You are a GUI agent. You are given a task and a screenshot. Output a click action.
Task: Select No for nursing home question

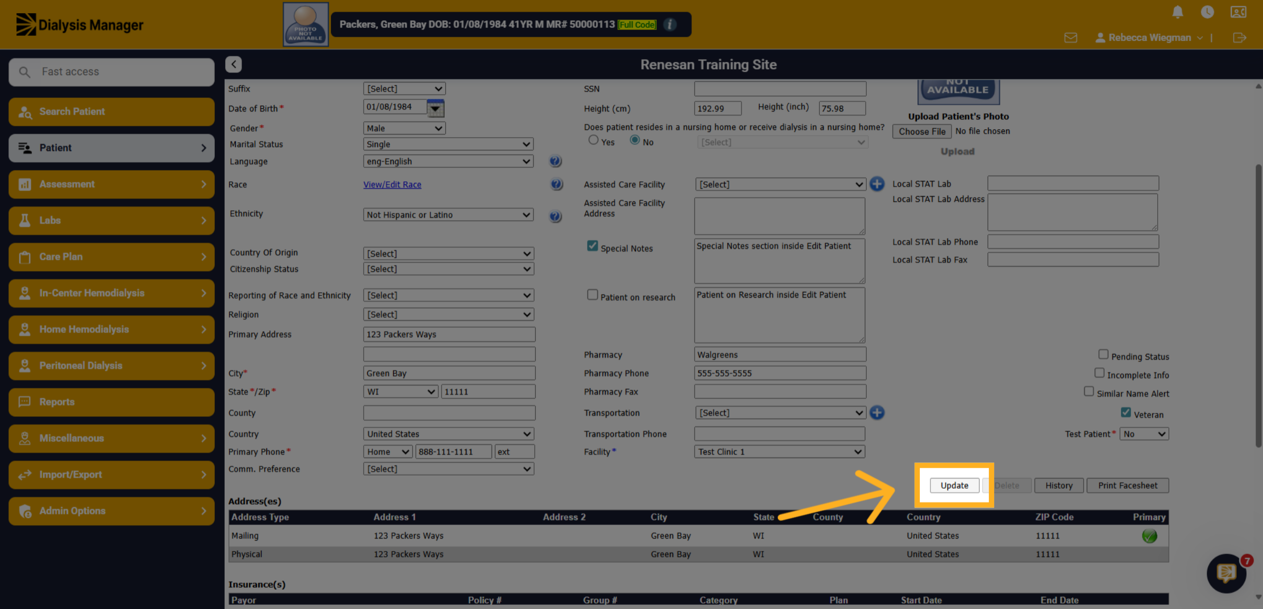coord(635,140)
